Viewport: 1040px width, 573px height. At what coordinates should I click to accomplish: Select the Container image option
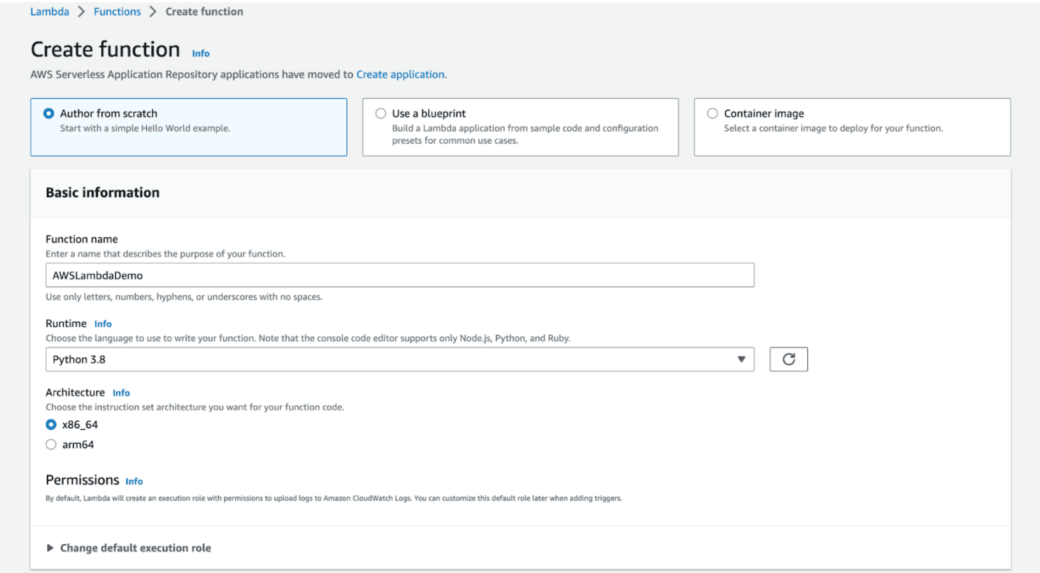(712, 113)
